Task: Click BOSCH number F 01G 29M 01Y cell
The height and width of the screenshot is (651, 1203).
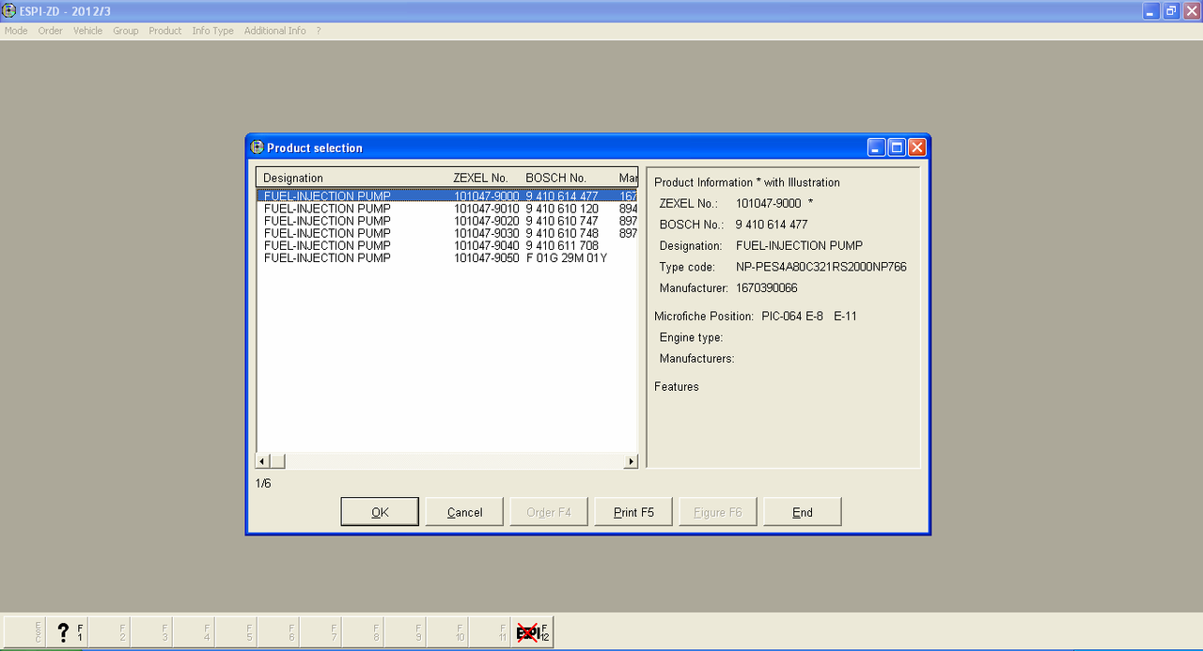Action: [567, 257]
